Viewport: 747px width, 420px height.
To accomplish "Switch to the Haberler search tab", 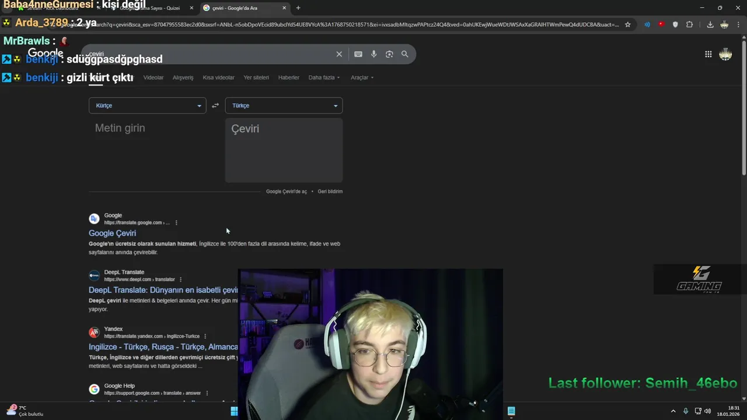I will tap(289, 78).
